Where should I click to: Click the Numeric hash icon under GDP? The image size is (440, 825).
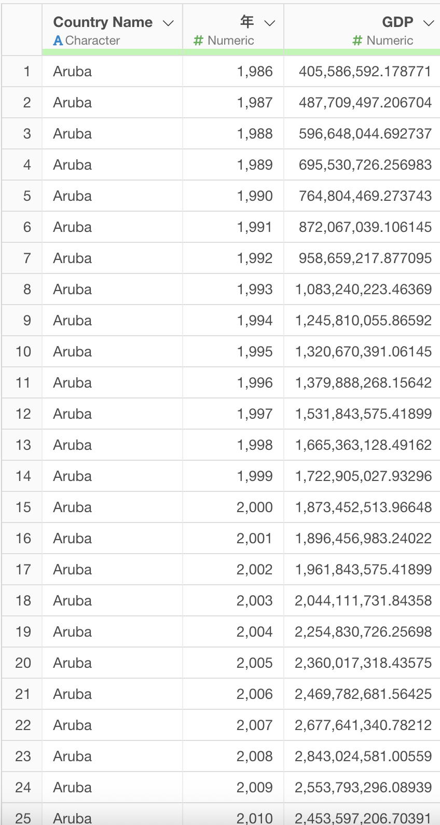(x=357, y=40)
